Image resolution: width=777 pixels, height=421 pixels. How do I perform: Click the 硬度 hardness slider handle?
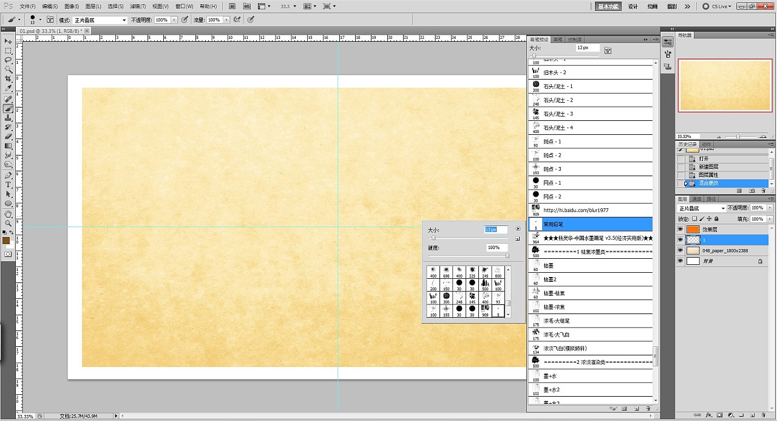point(507,255)
